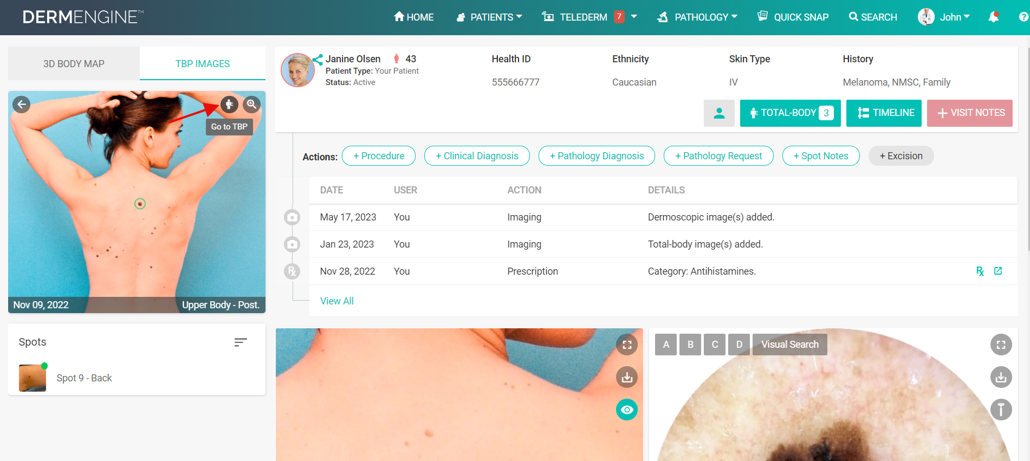This screenshot has height=461, width=1030.
Task: Toggle ABCD criterion D
Action: point(739,345)
